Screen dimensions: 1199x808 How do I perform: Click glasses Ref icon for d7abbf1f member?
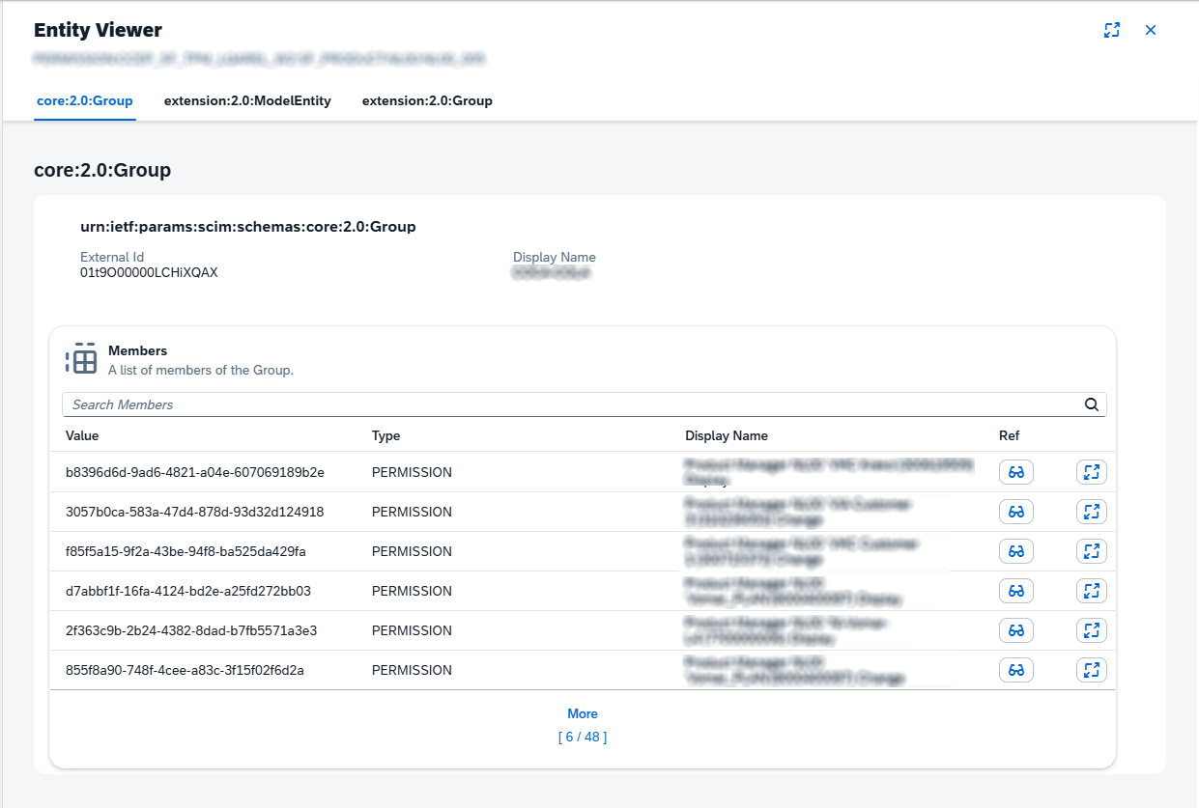pos(1015,591)
